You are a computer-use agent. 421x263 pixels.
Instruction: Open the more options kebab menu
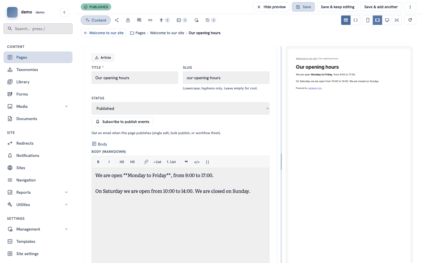(x=410, y=7)
